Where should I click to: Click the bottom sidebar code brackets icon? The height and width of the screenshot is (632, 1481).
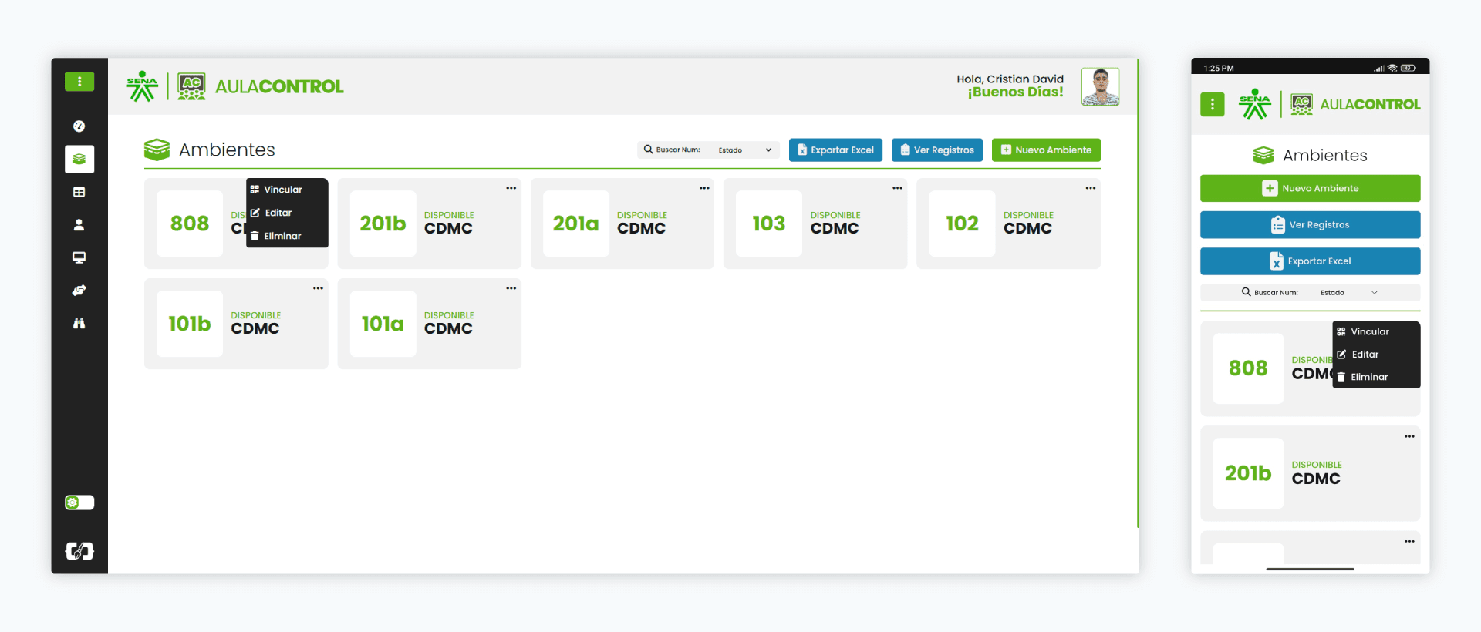tap(79, 550)
